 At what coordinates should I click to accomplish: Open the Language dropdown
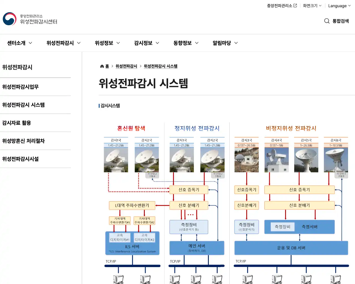click(339, 6)
